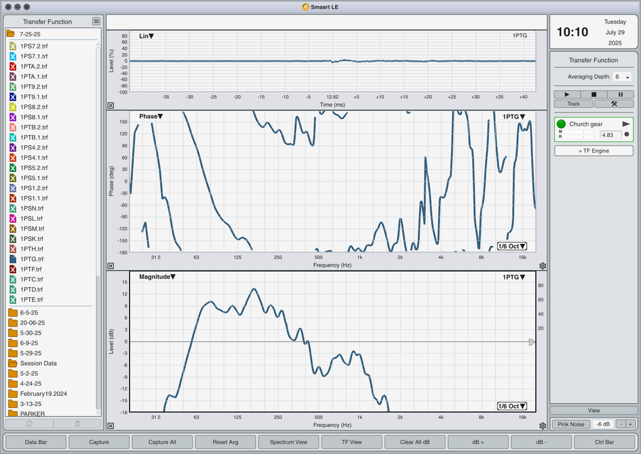Toggle the green Church gear engine indicator

(562, 124)
